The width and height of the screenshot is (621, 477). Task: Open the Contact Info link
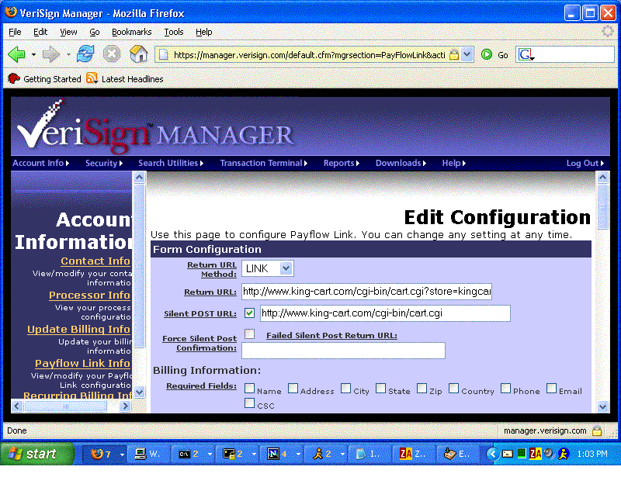pyautogui.click(x=95, y=261)
